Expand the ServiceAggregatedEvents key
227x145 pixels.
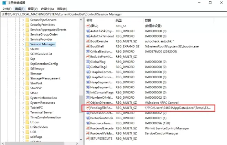[x=23, y=30]
